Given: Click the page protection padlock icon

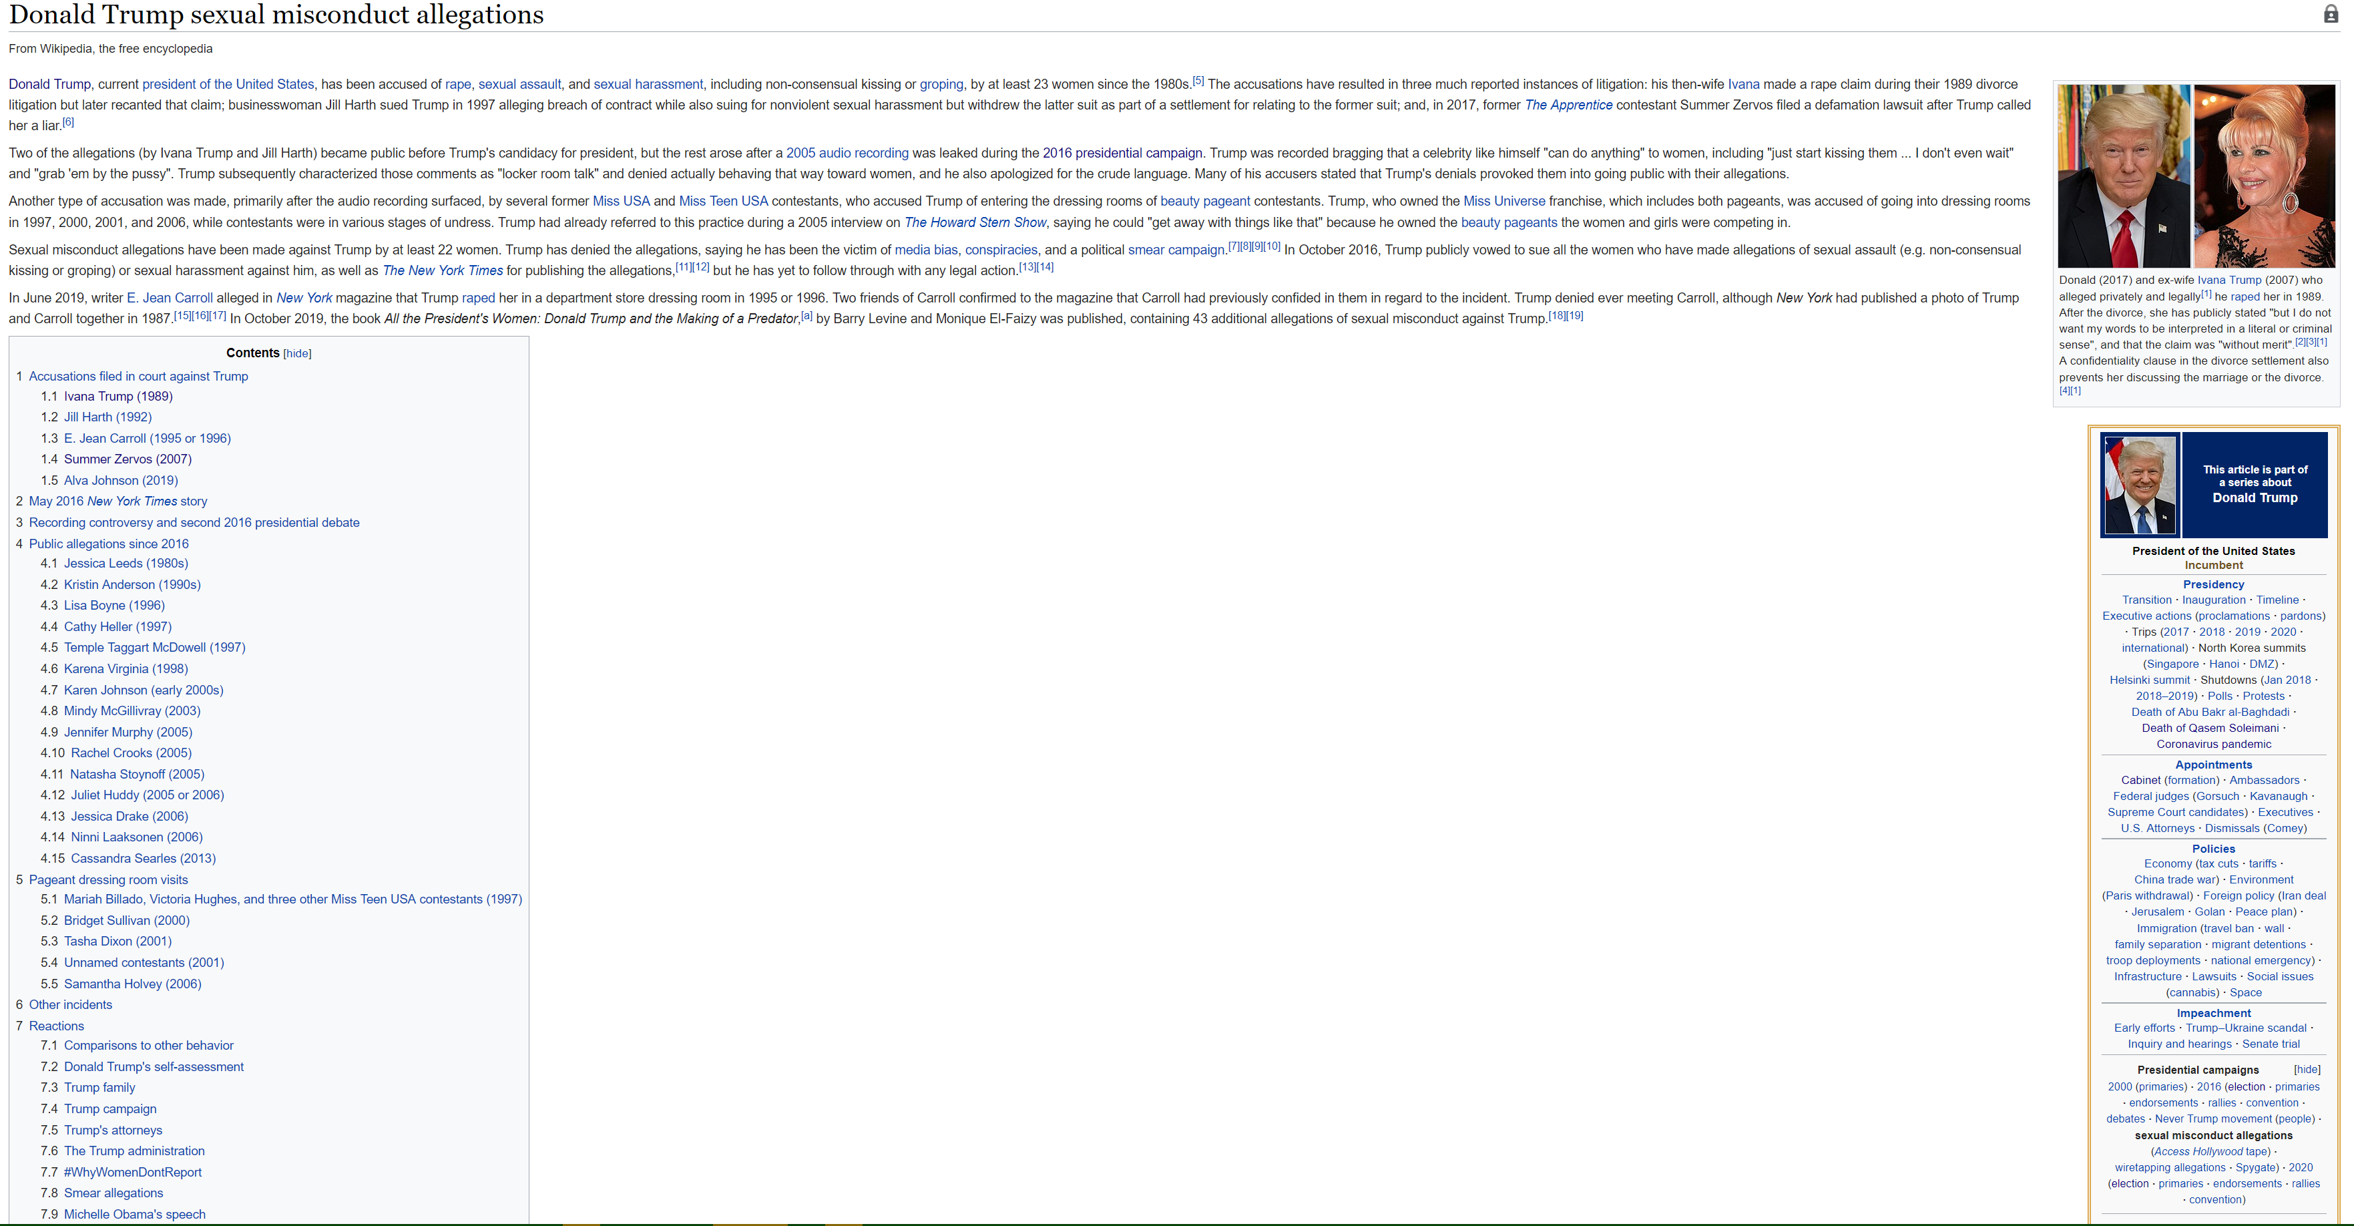Looking at the screenshot, I should (2330, 14).
